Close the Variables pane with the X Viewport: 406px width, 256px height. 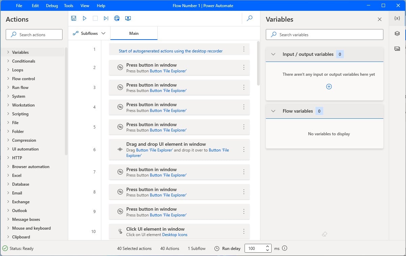click(380, 19)
